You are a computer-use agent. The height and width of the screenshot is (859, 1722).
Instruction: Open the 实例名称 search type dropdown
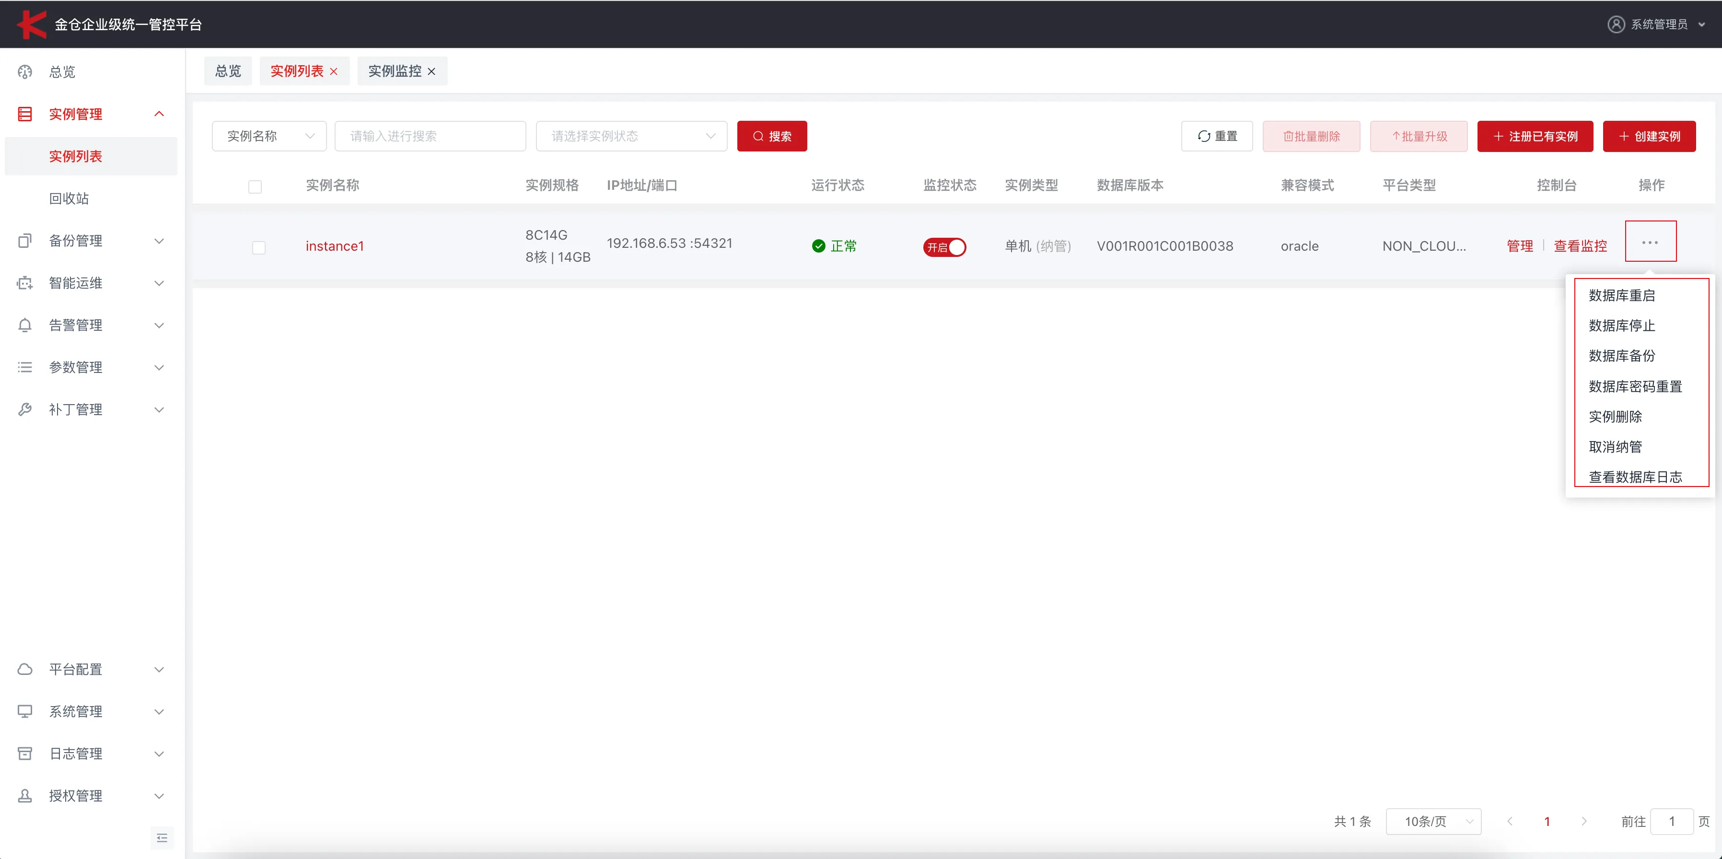coord(269,136)
